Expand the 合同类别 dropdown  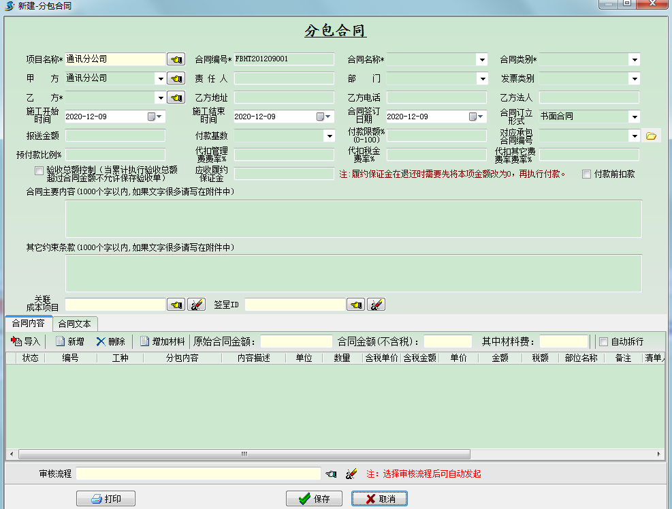[x=635, y=60]
